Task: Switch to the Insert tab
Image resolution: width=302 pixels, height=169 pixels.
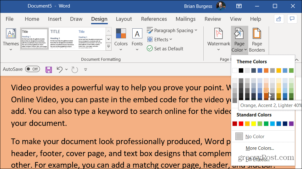Action: click(55, 19)
